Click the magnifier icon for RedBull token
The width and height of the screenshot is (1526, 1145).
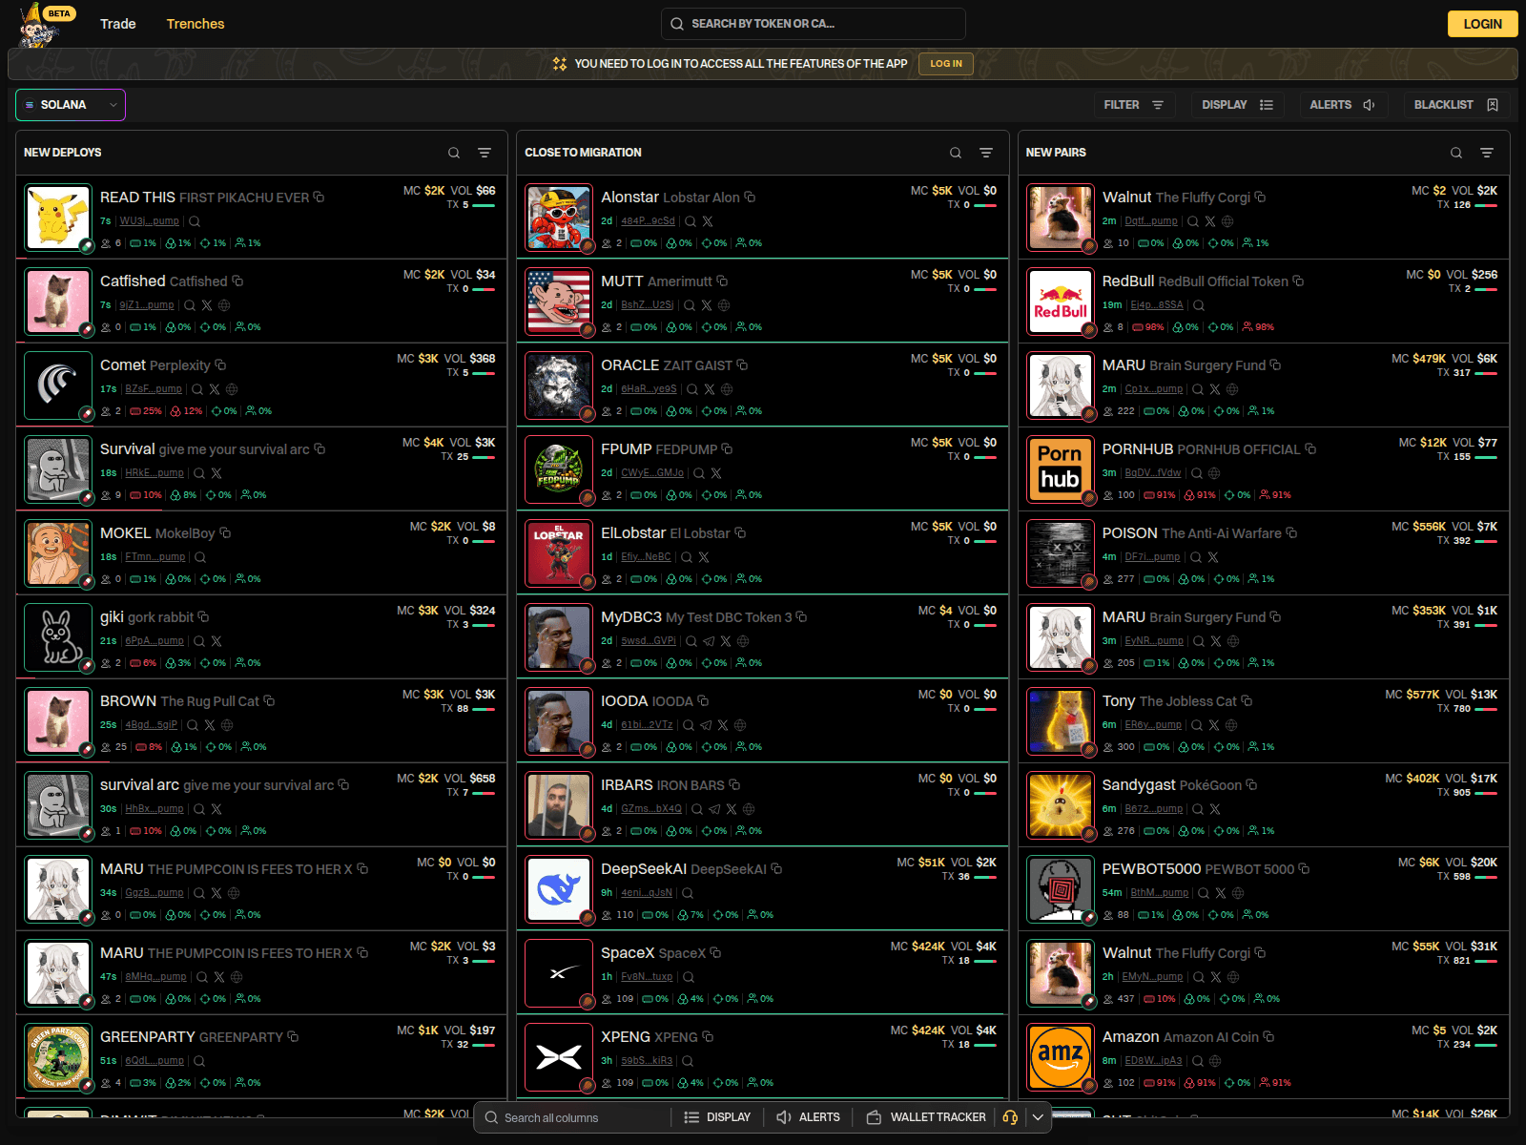pos(1199,305)
